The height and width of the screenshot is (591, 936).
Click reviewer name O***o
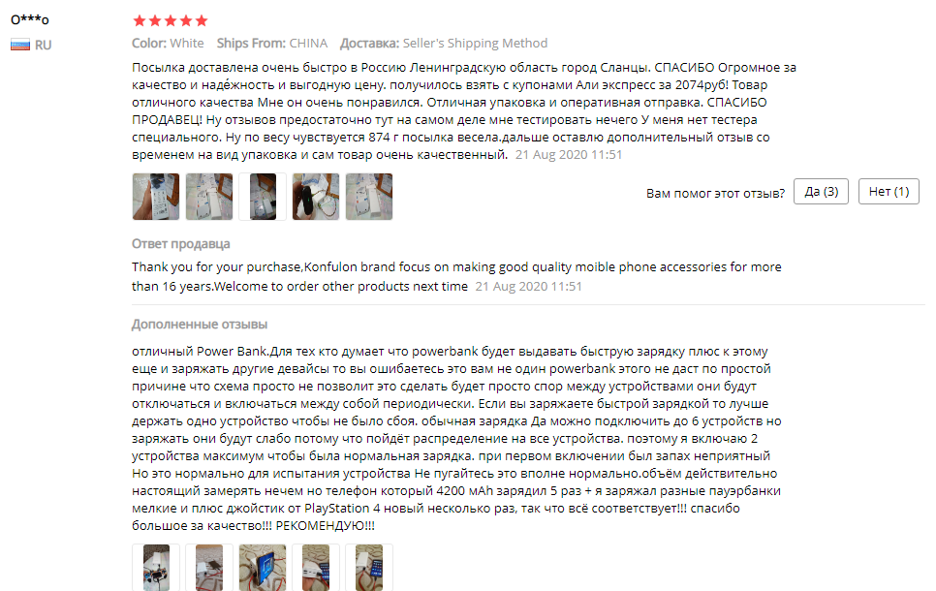point(30,19)
